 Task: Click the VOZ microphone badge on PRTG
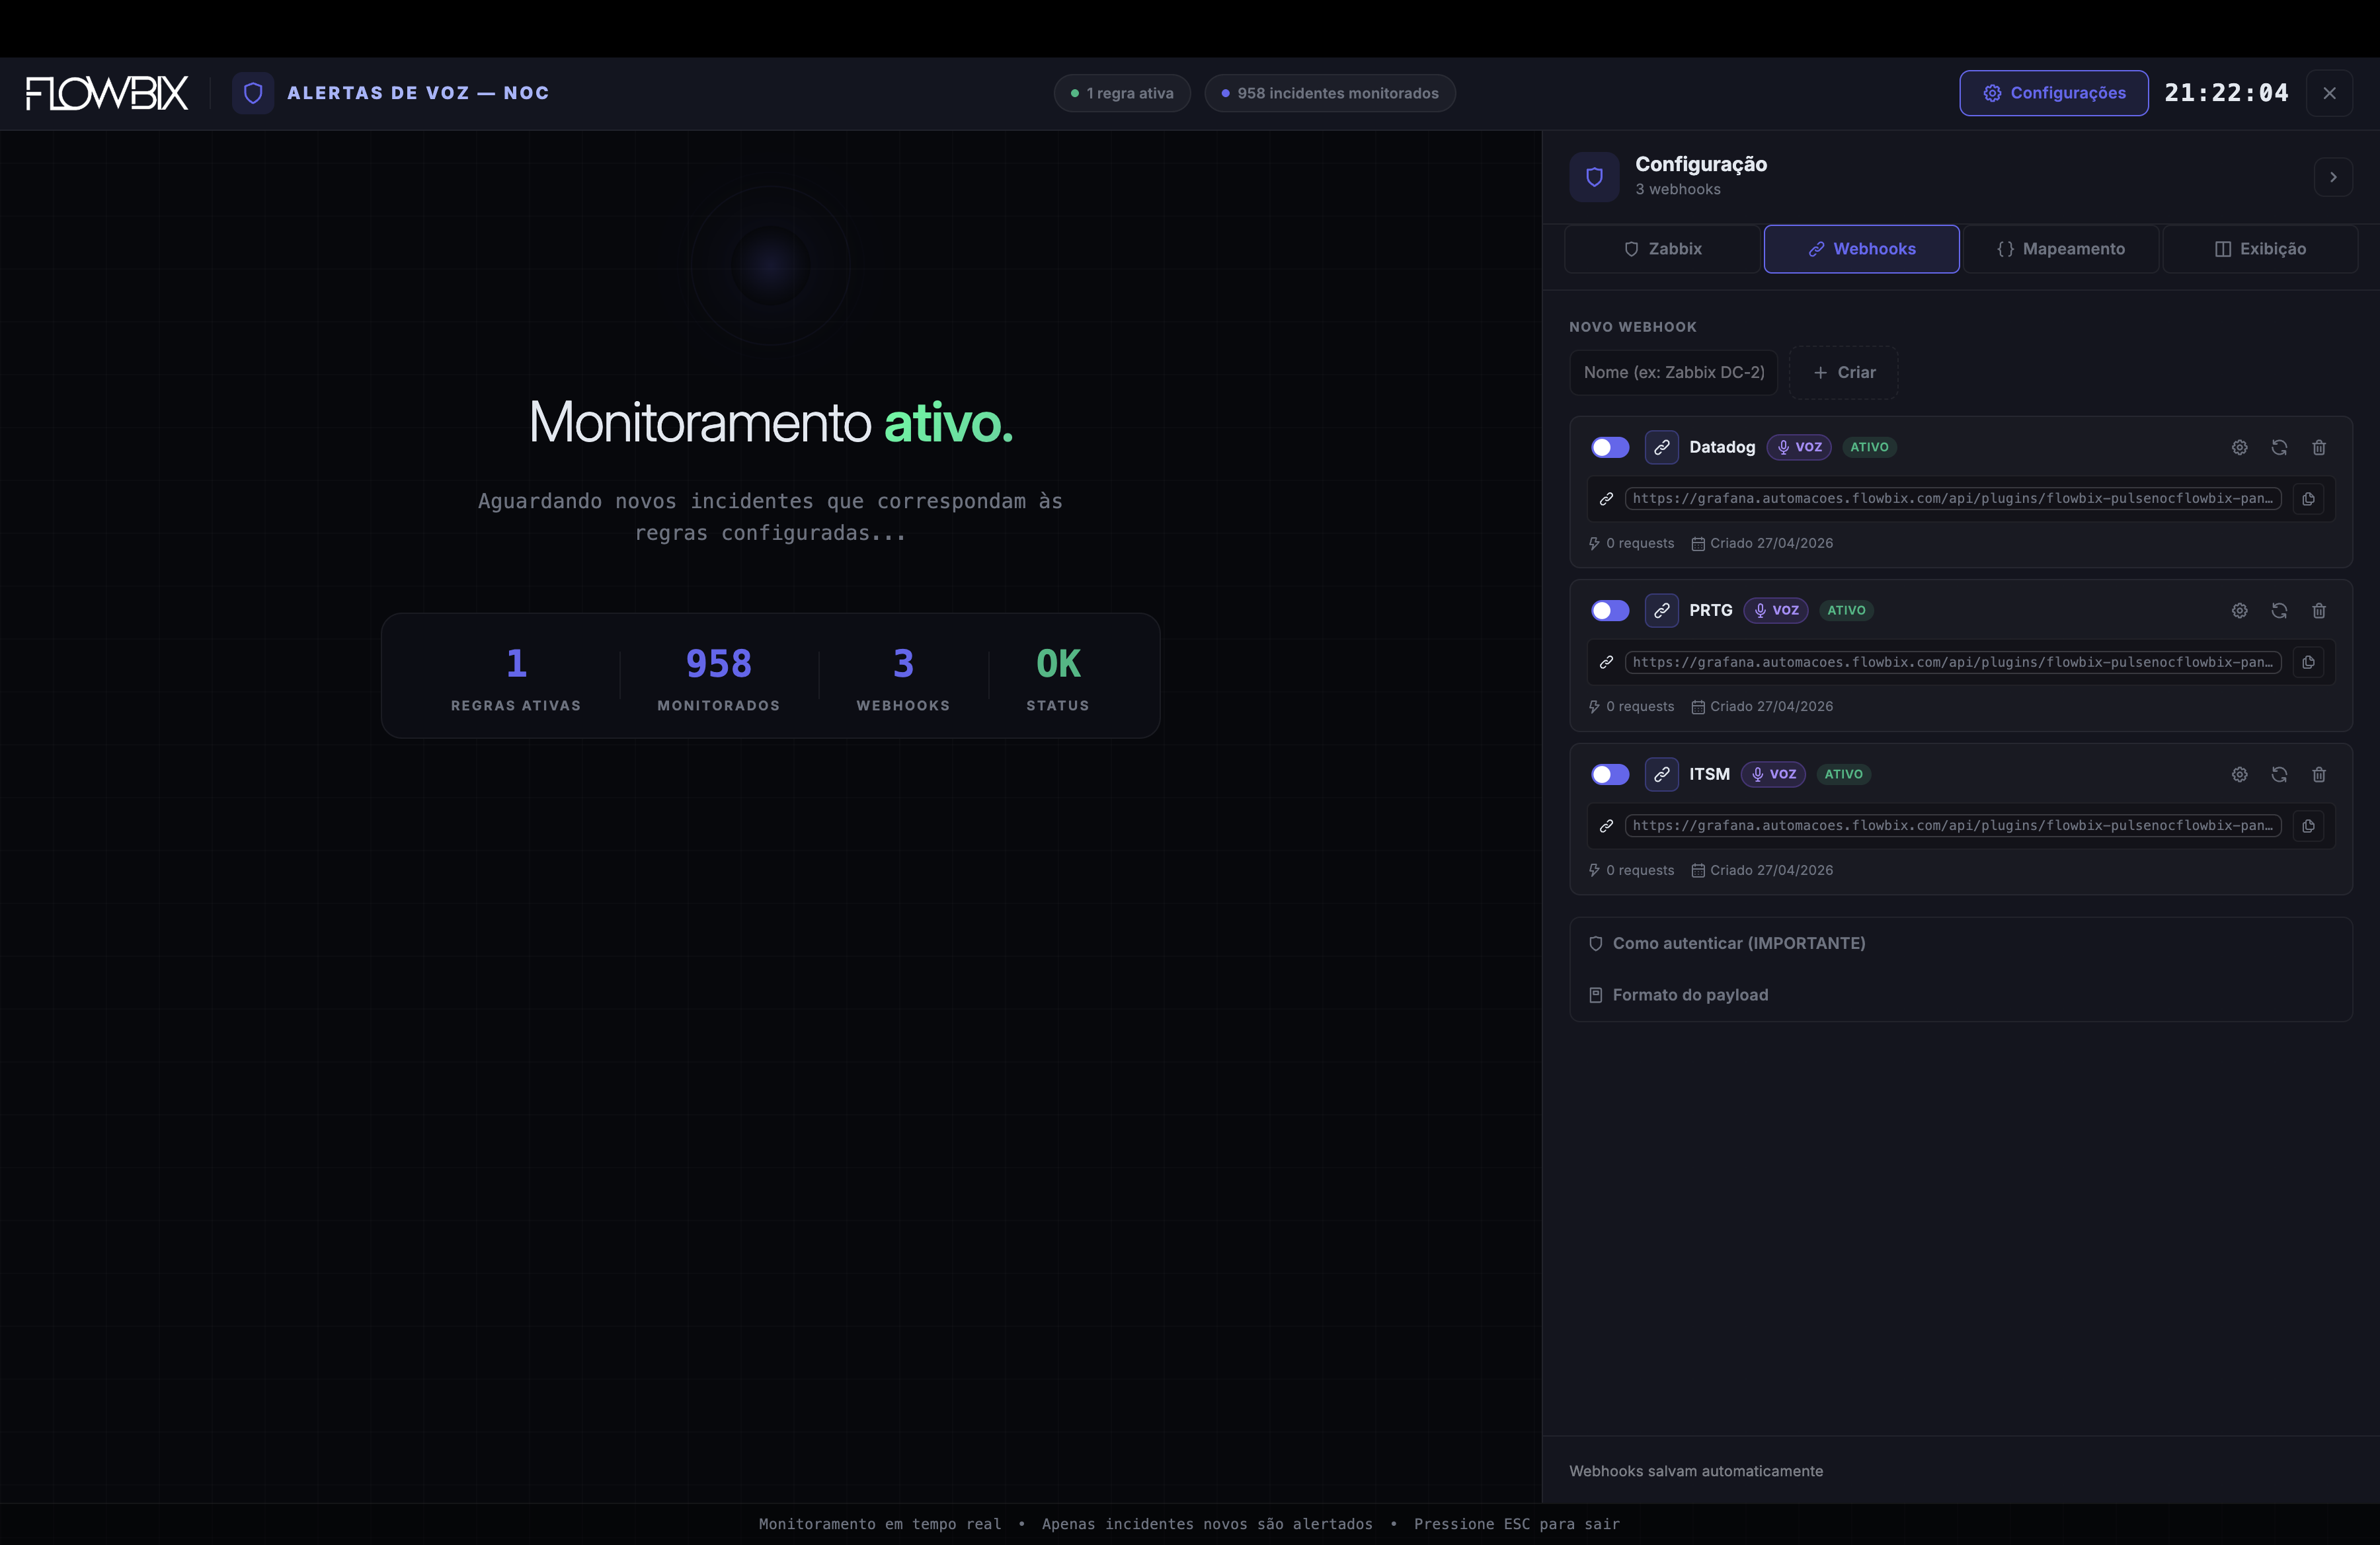click(x=1776, y=611)
